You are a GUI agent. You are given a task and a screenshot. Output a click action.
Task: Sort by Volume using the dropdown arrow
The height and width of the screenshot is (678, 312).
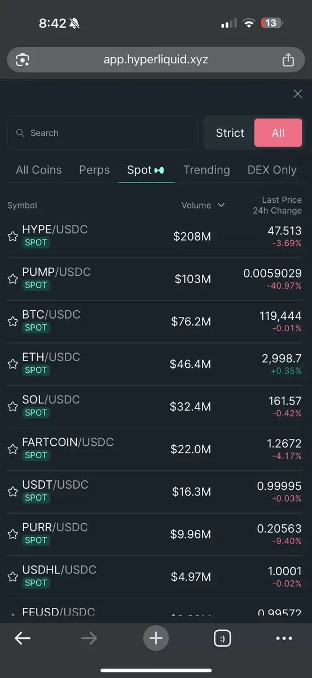[x=221, y=205]
